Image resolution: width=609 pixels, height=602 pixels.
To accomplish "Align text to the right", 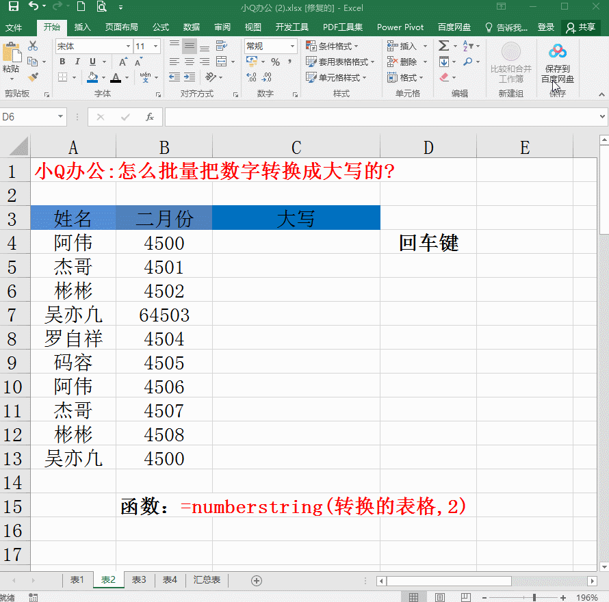I will click(205, 62).
